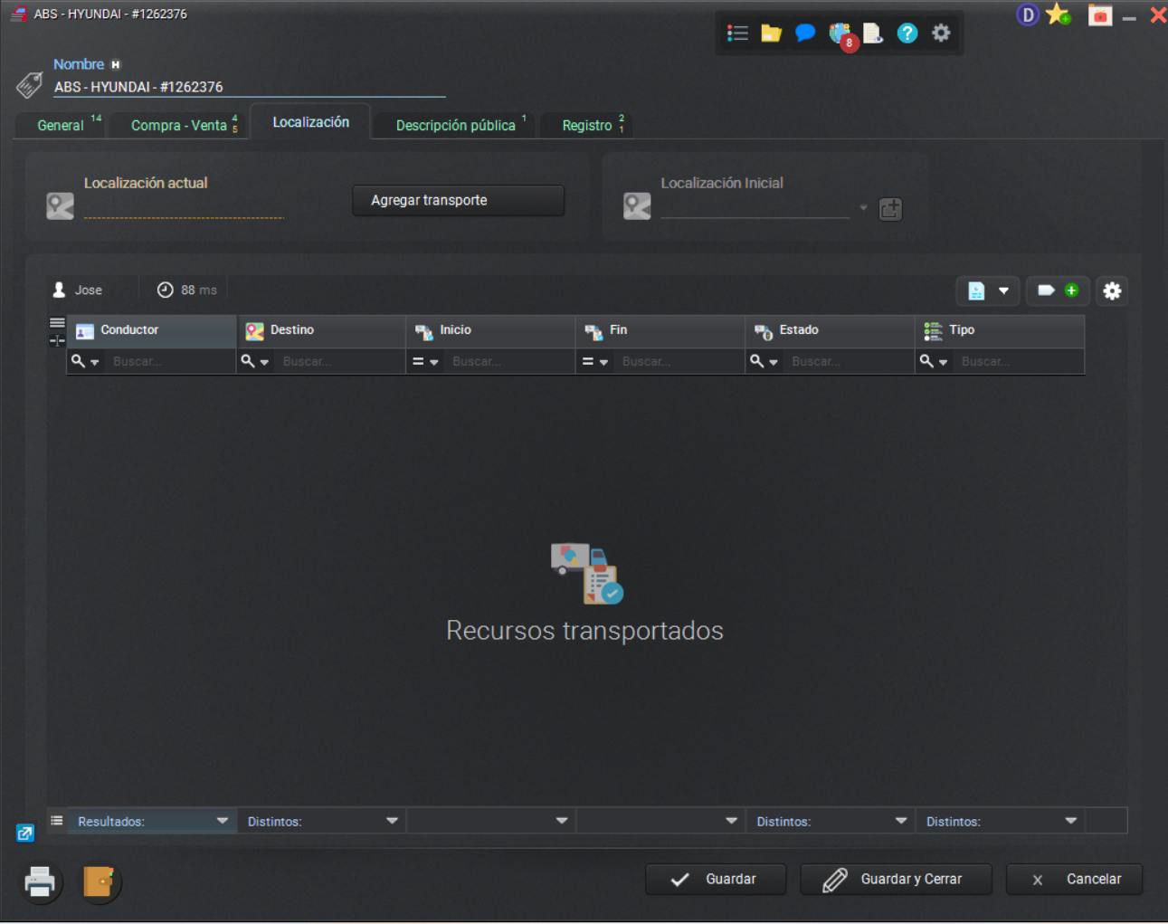Screen dimensions: 1168x924
Task: Click the help question mark icon
Action: [x=907, y=33]
